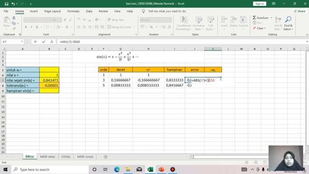Open Find & Select
The image size is (309, 174).
click(x=288, y=23)
